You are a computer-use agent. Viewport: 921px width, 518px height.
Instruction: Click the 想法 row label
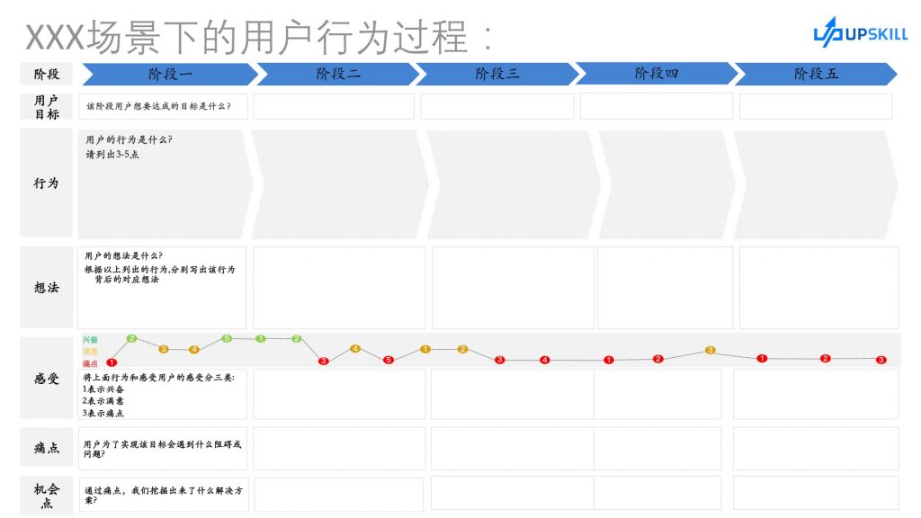47,287
